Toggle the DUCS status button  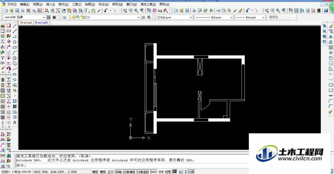pyautogui.click(x=154, y=172)
